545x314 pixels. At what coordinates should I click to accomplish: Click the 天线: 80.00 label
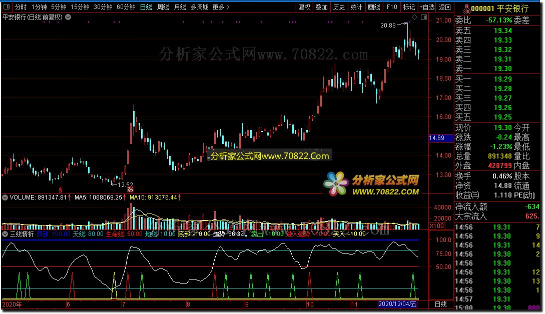coord(88,234)
